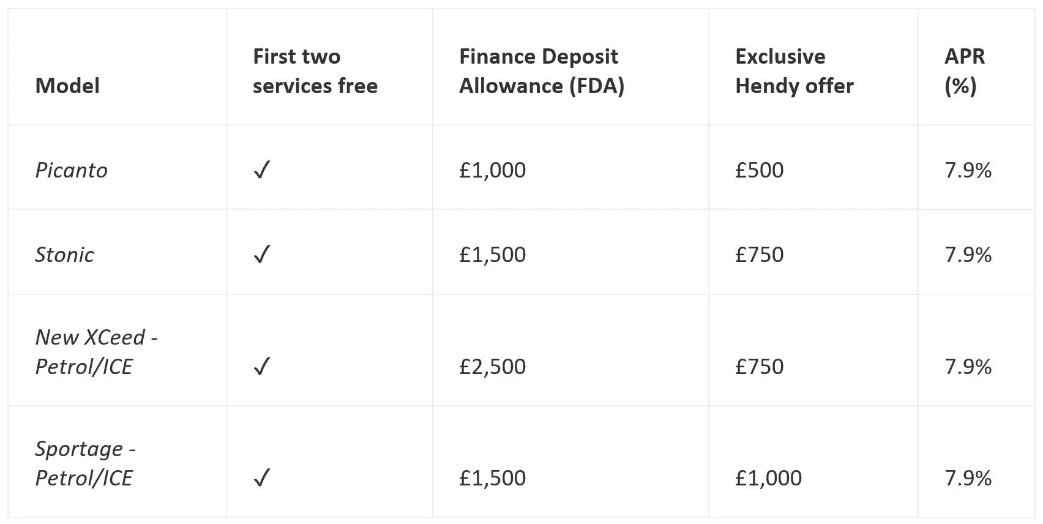Click the Finance Deposit Allowance header
1043x524 pixels.
click(x=541, y=71)
